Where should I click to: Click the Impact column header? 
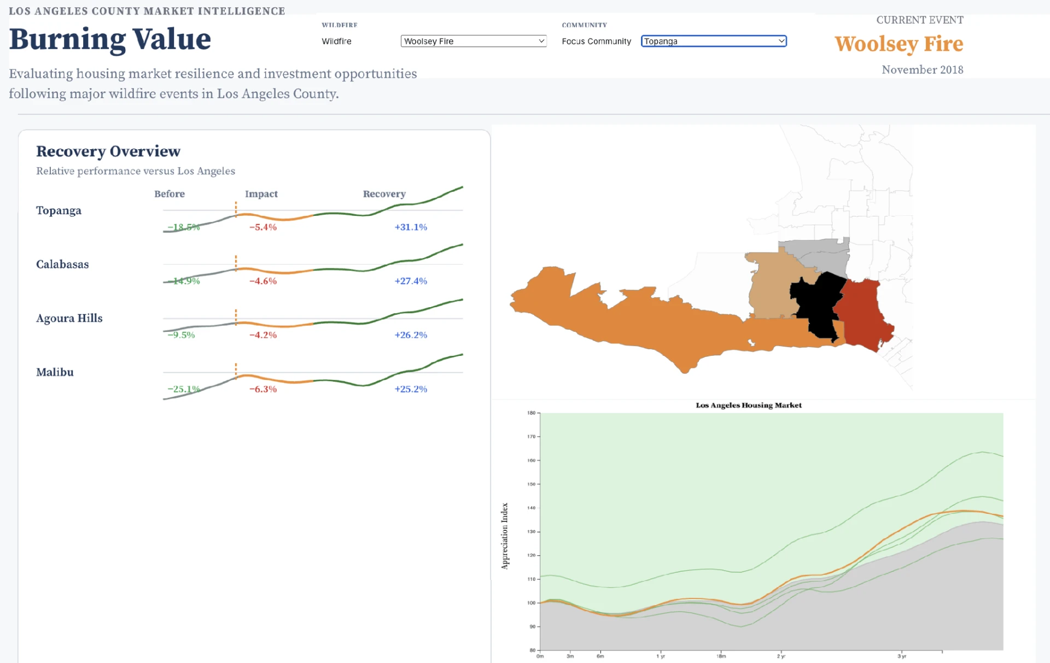[261, 194]
